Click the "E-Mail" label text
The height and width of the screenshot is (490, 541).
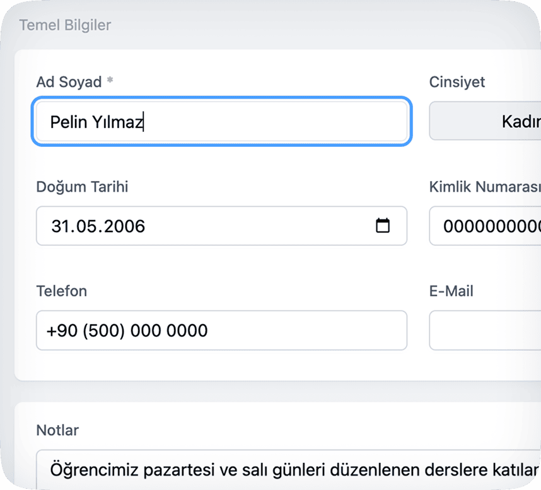(451, 291)
